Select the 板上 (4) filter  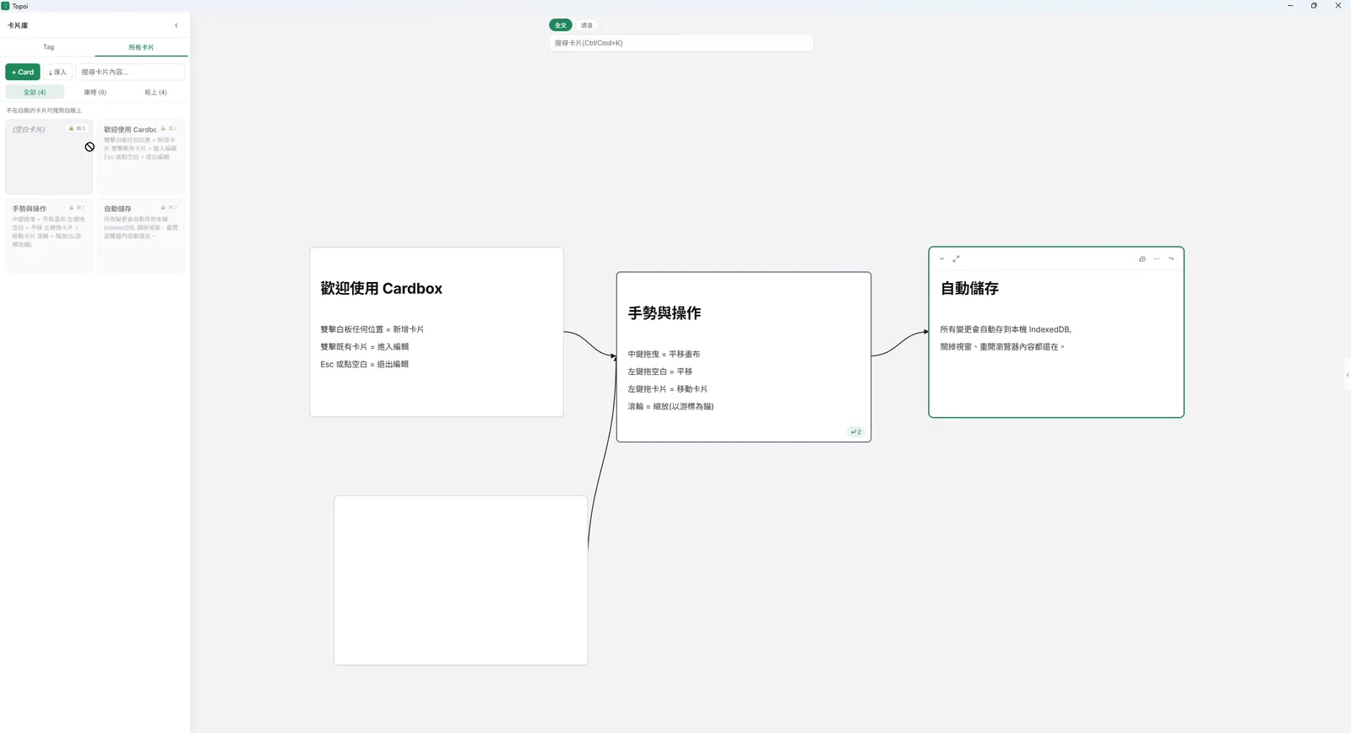155,92
